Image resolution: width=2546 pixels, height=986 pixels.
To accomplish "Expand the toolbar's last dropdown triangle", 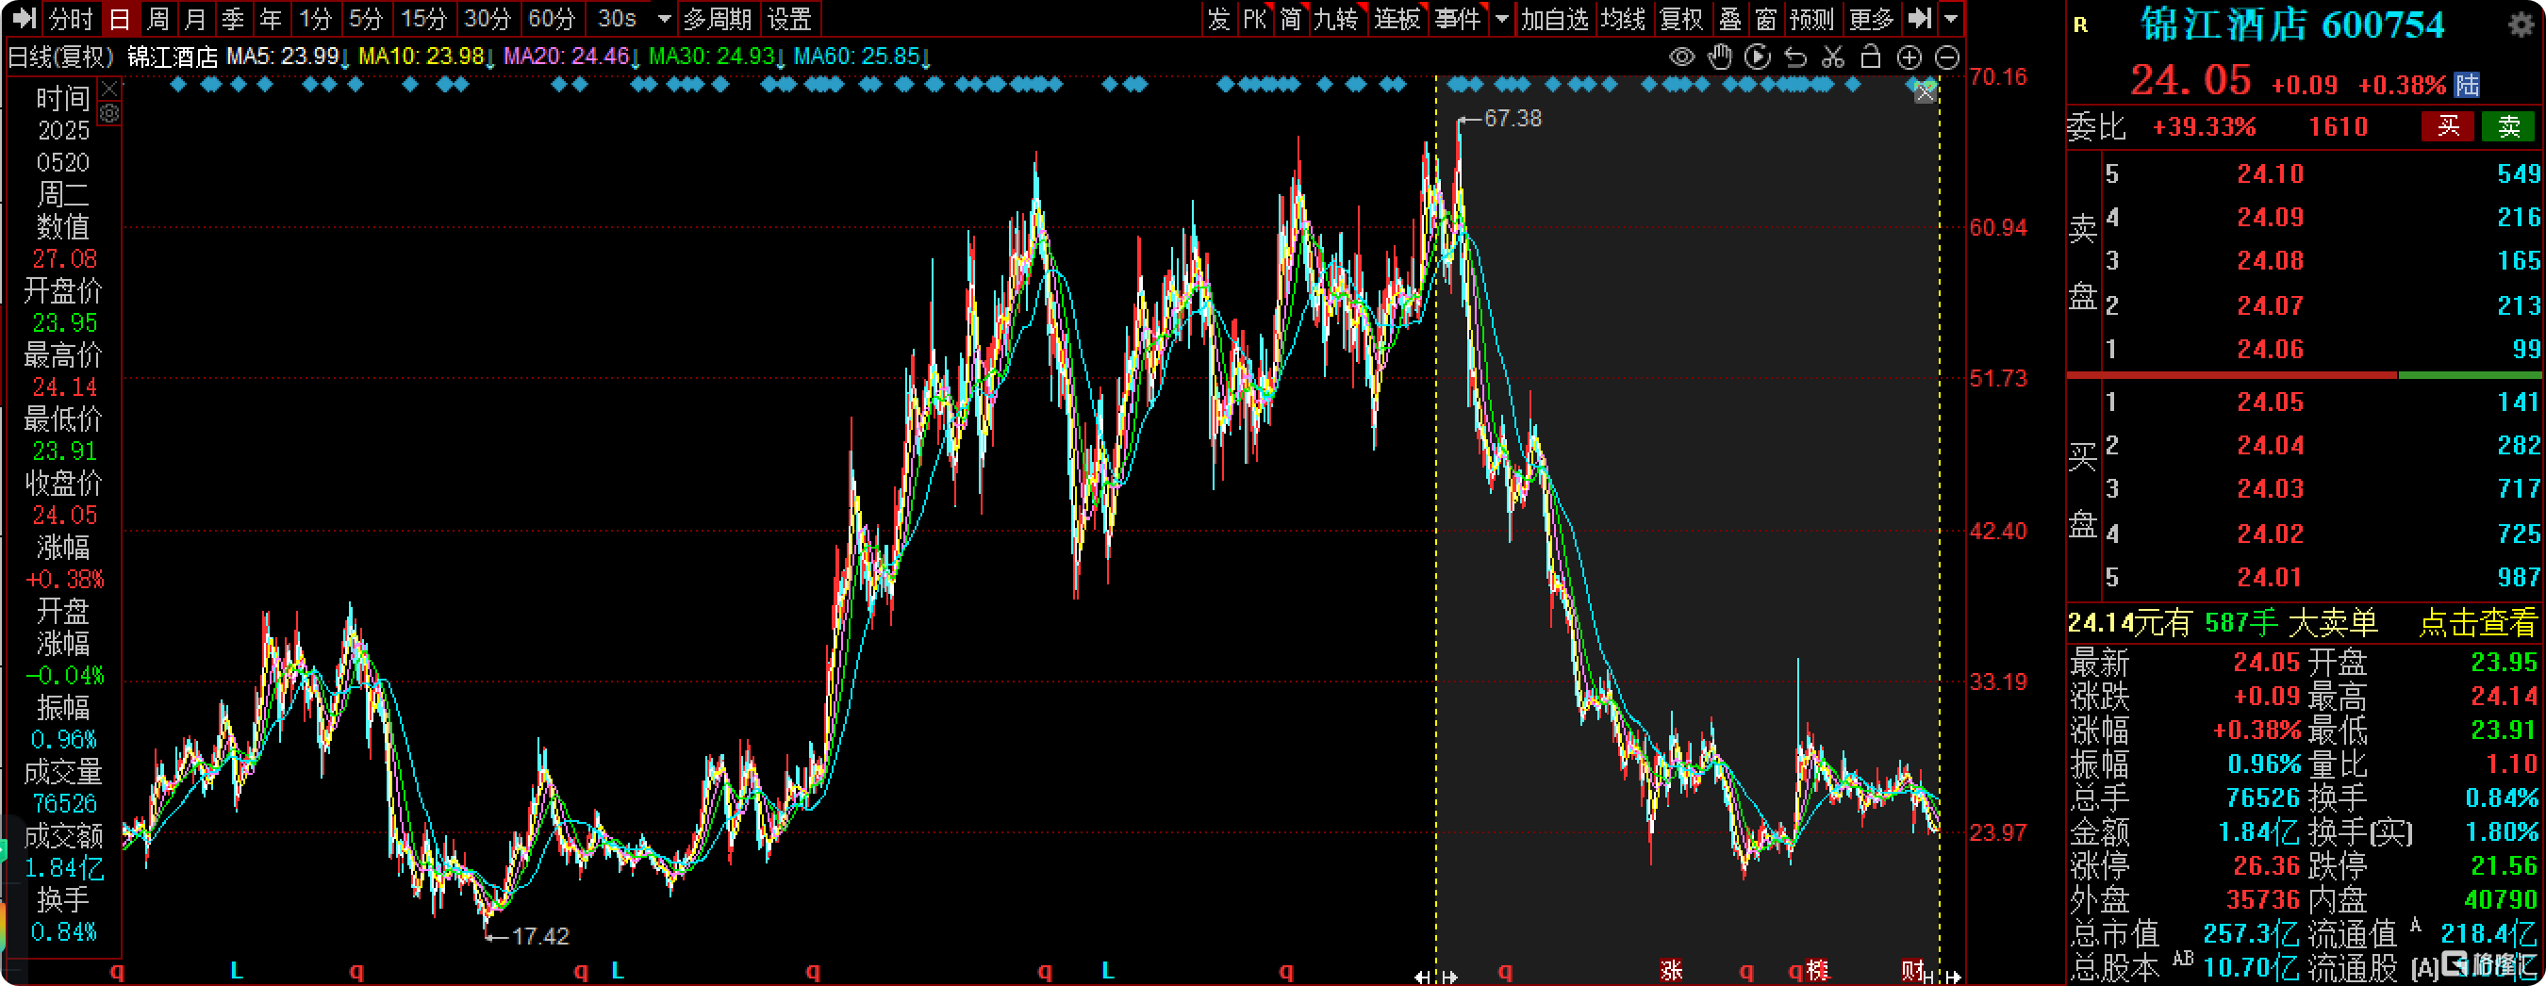I will 1950,18.
